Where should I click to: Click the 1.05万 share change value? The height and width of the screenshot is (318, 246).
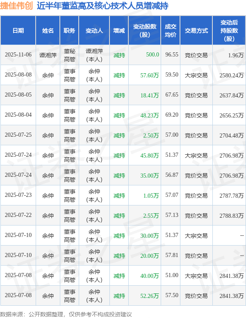pos(151,196)
